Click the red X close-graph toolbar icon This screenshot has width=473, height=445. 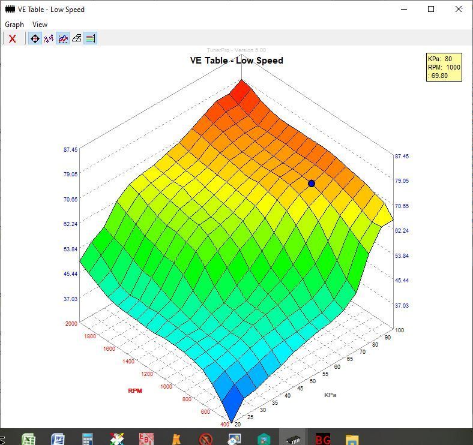click(12, 38)
